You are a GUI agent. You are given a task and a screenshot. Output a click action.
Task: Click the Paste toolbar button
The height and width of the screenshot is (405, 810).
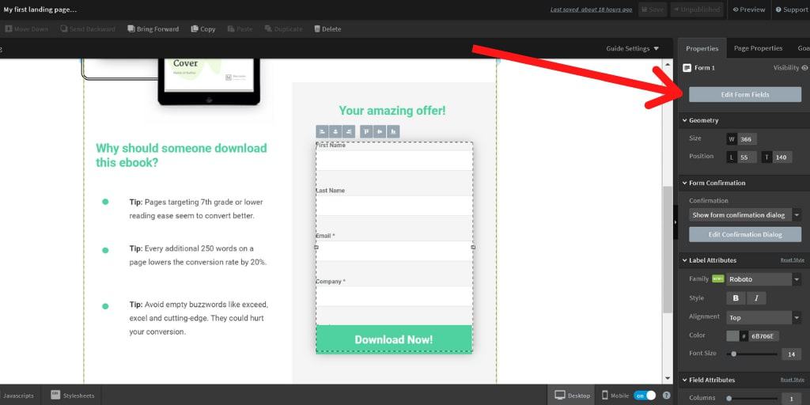point(240,29)
